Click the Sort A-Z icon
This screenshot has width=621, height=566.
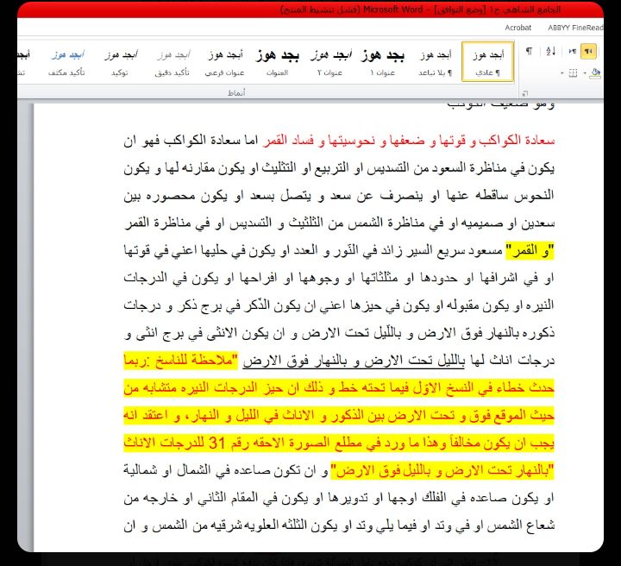[x=550, y=52]
